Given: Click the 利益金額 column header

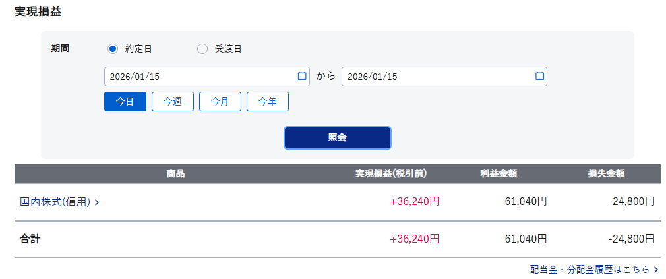Looking at the screenshot, I should point(499,173).
